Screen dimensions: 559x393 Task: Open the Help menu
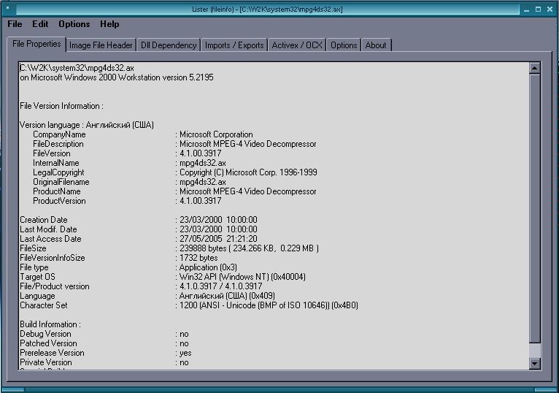(109, 24)
